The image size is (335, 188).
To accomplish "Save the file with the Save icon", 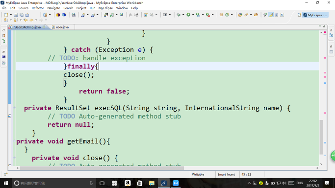I will (16, 15).
